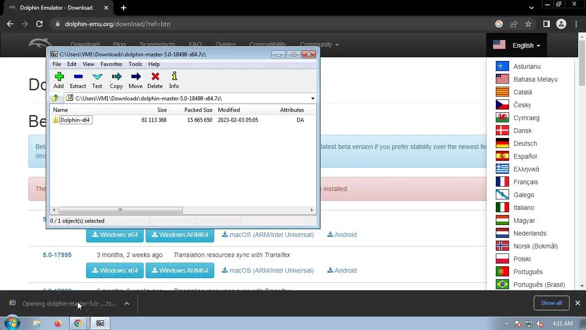Click the browser back arrow
The image size is (586, 330).
(10, 24)
